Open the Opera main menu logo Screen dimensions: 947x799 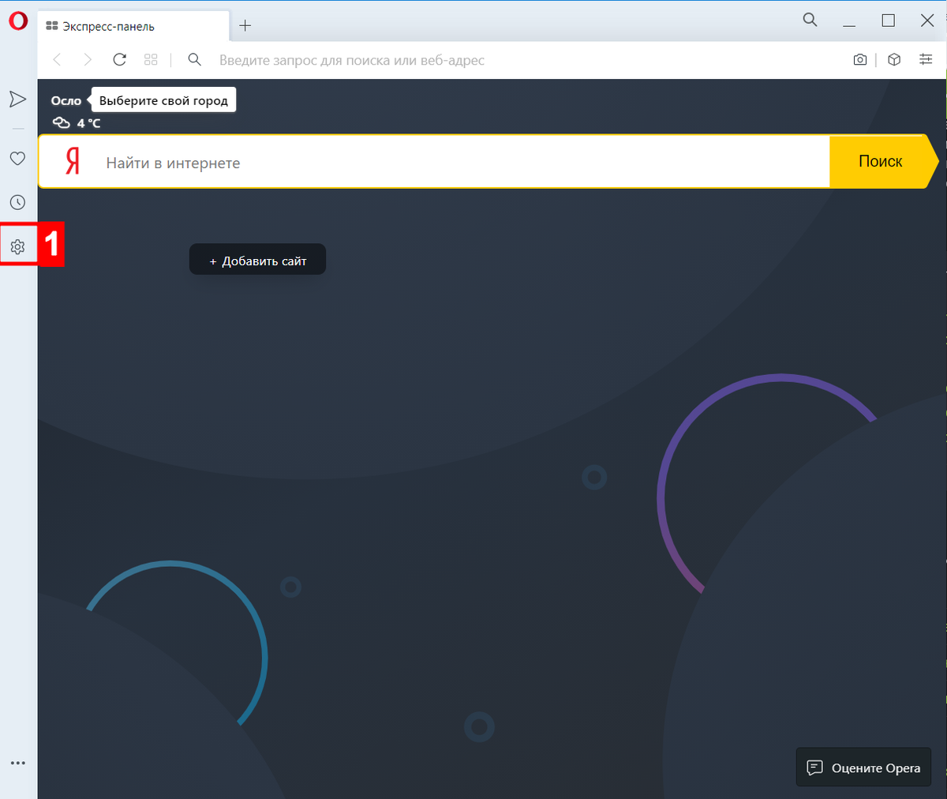[x=18, y=21]
